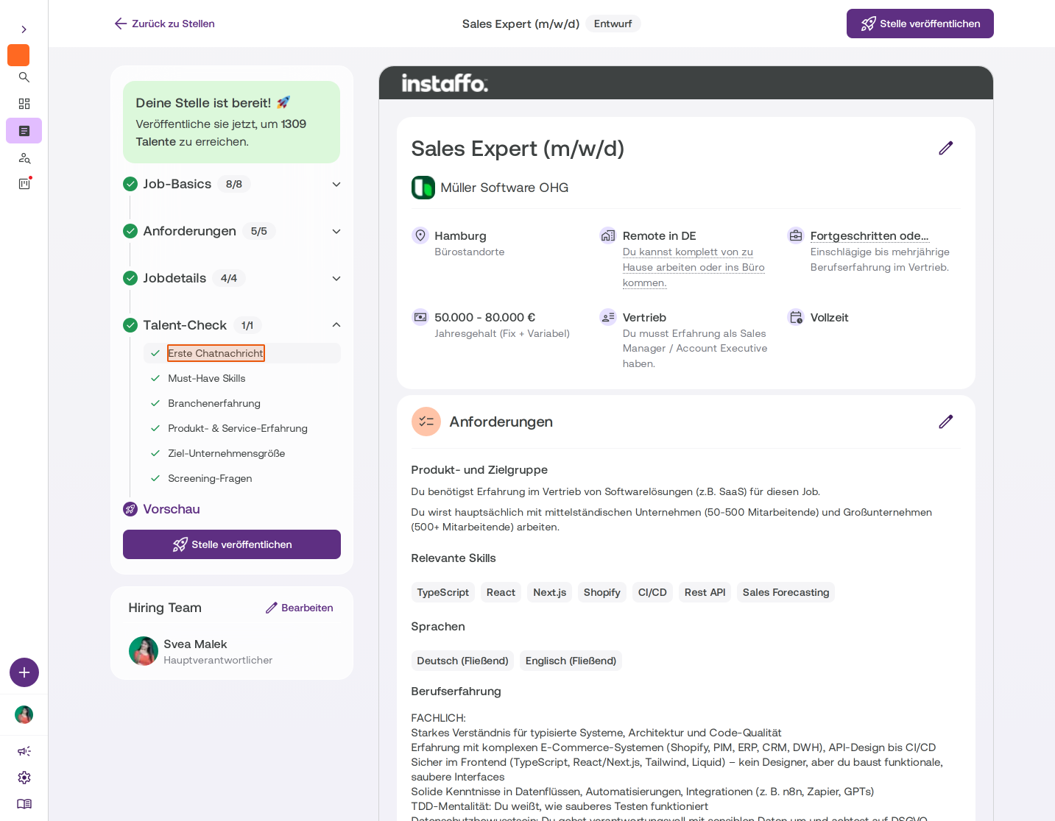The width and height of the screenshot is (1055, 821).
Task: Go back via Zurück zu Stellen
Action: pyautogui.click(x=165, y=24)
